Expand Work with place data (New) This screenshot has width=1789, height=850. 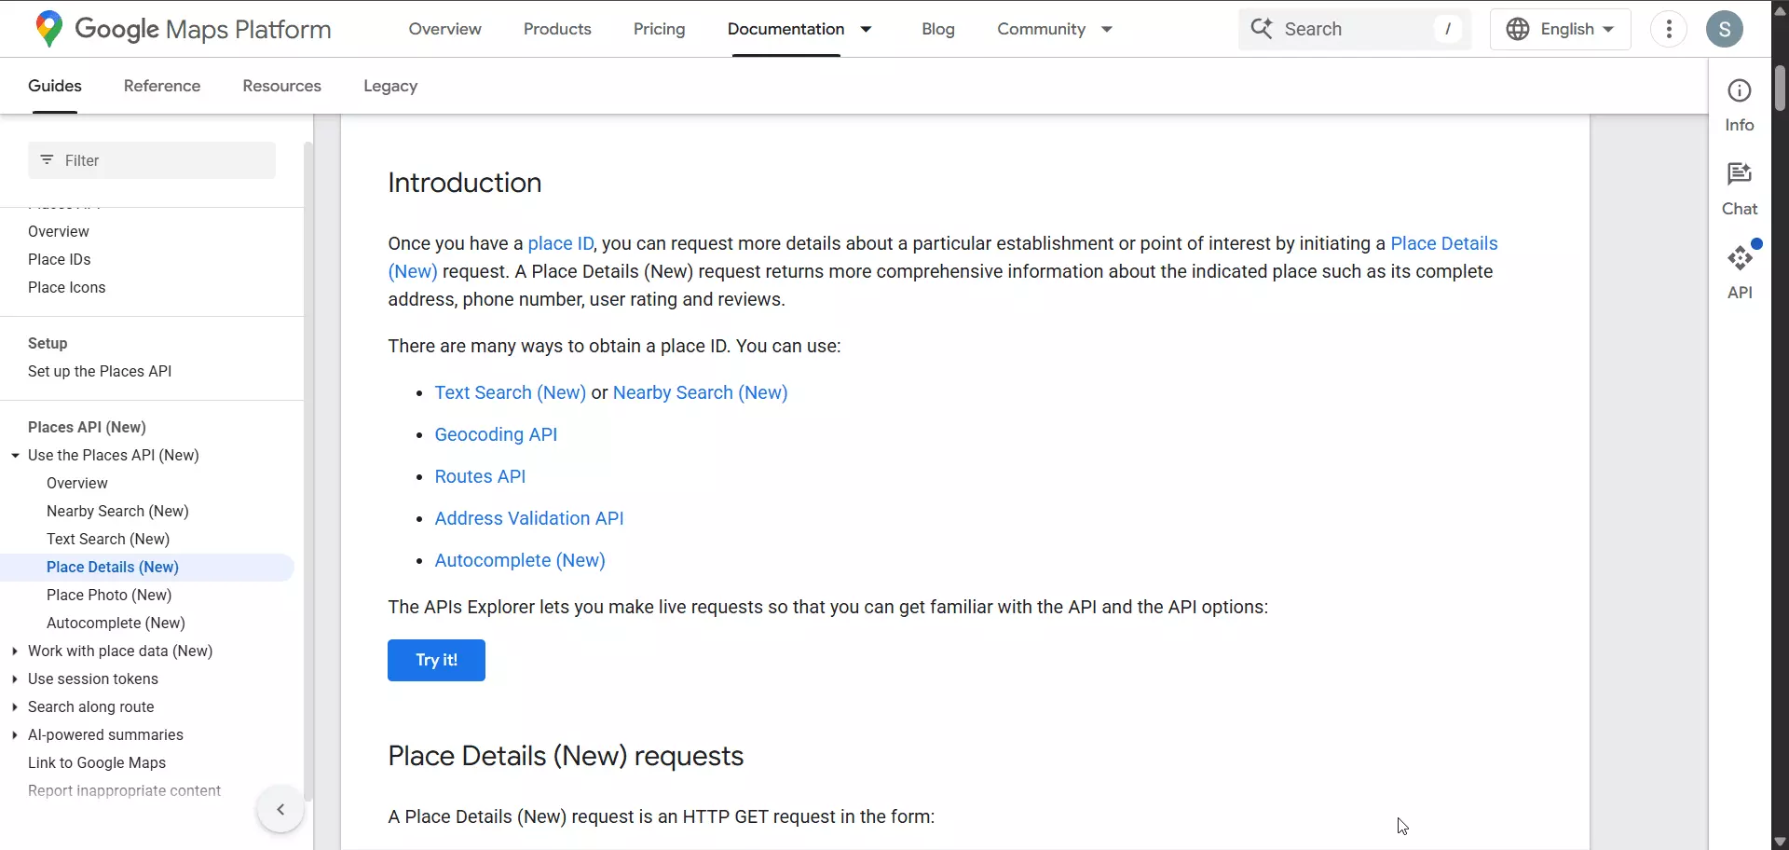click(x=15, y=651)
